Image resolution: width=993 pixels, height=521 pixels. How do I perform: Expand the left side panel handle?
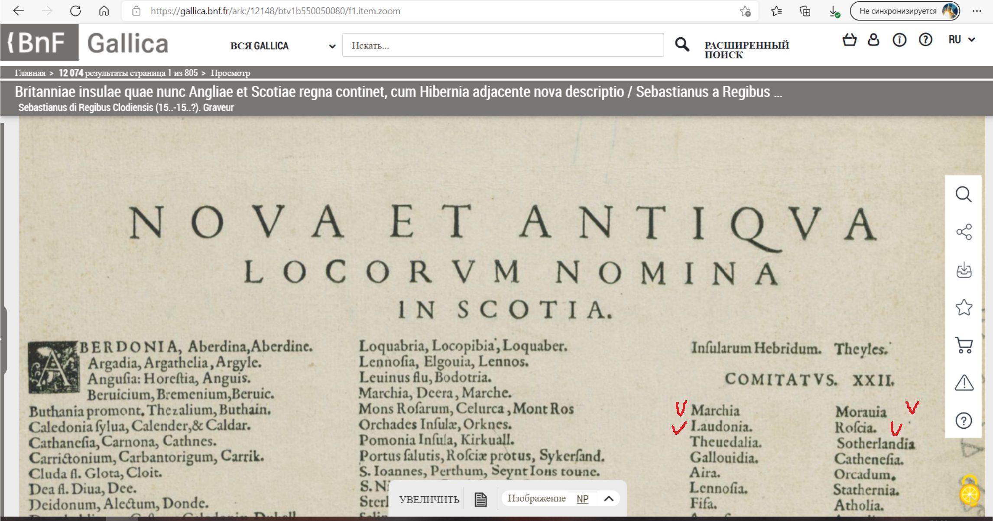click(3, 340)
